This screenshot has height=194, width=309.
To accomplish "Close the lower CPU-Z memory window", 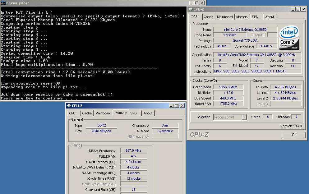I will coord(182,106).
